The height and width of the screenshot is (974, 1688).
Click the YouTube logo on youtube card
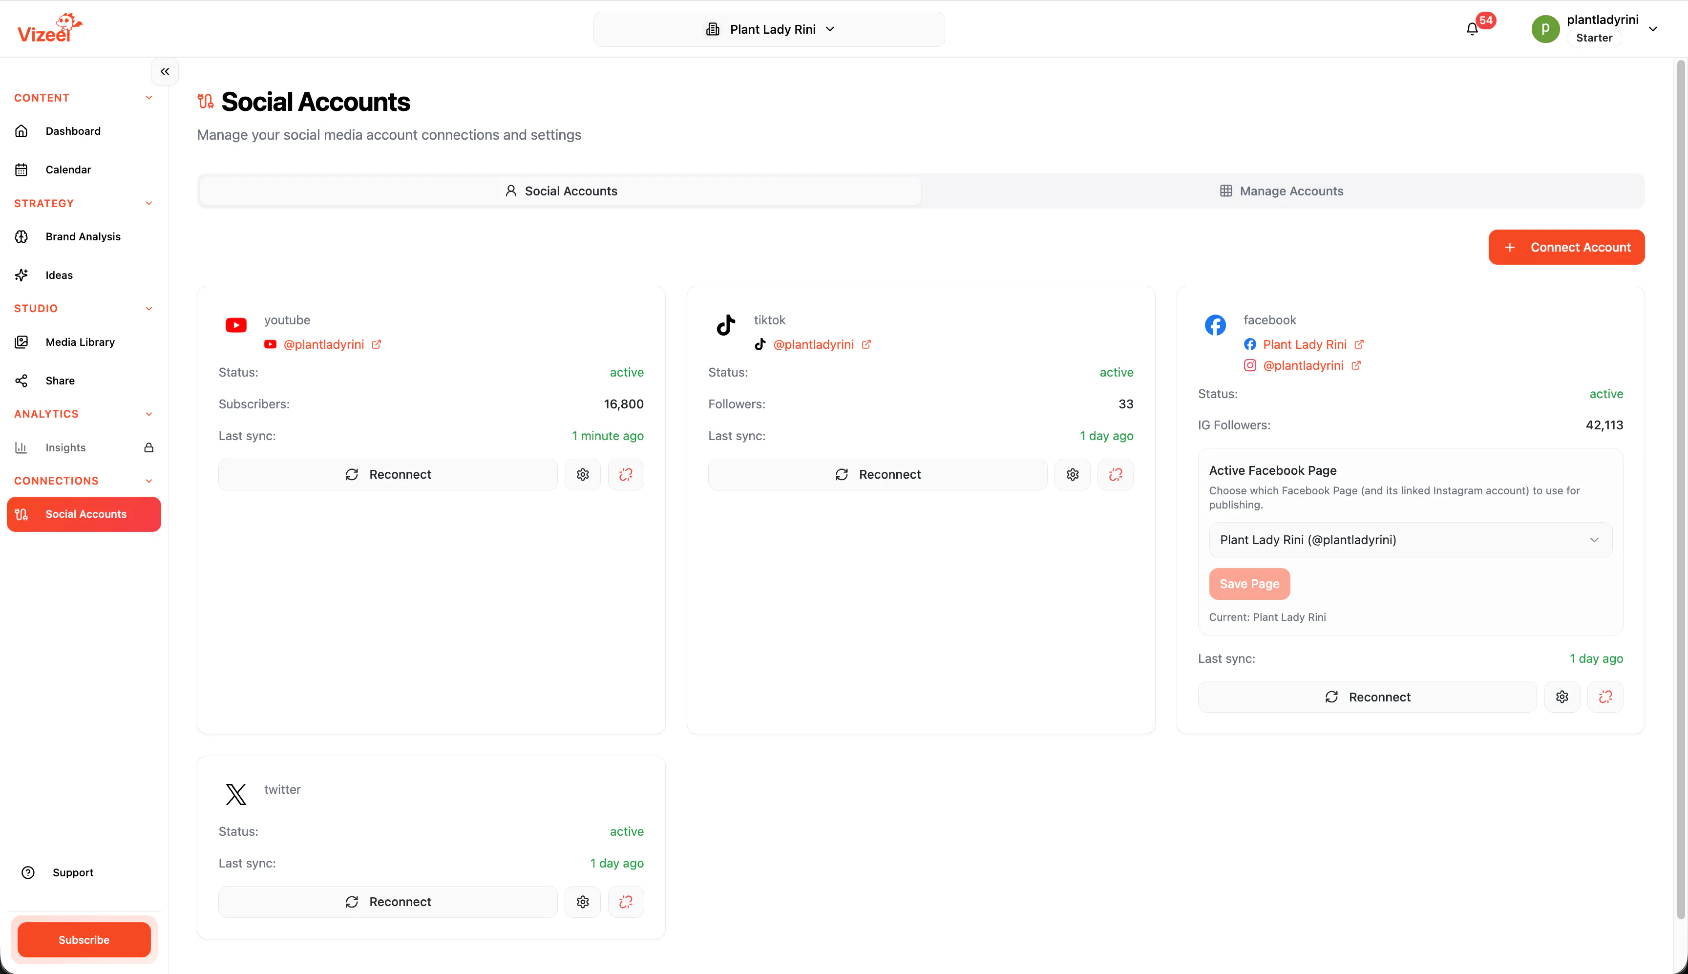[x=236, y=325]
